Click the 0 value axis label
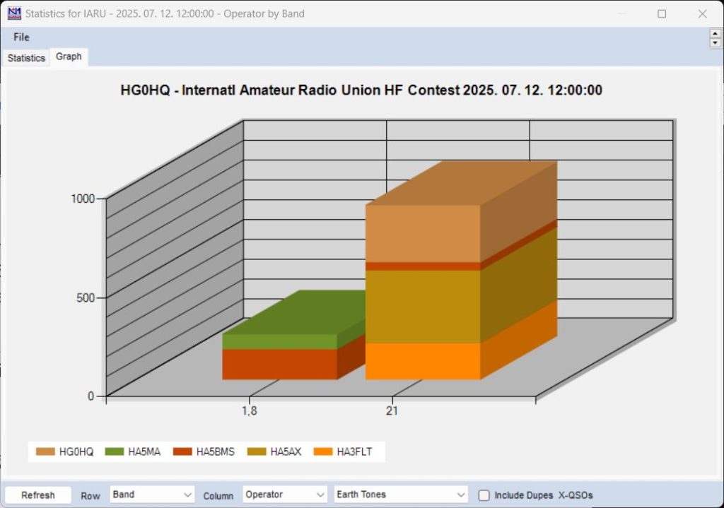Viewport: 724px width, 508px height. 91,396
